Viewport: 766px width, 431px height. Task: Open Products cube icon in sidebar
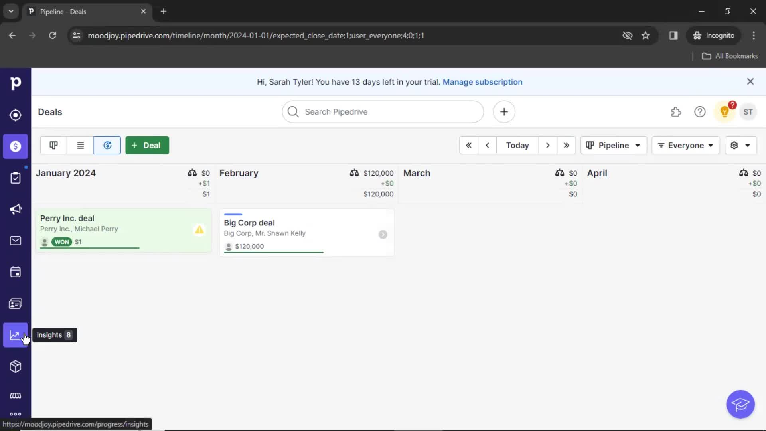[x=16, y=366]
